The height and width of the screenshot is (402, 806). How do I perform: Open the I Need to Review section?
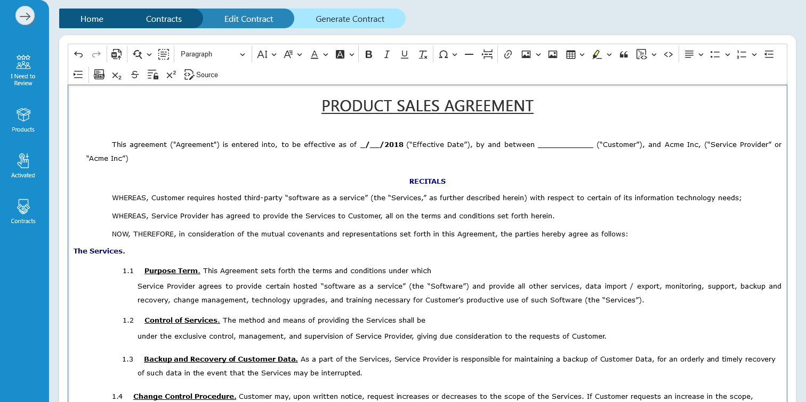[23, 70]
